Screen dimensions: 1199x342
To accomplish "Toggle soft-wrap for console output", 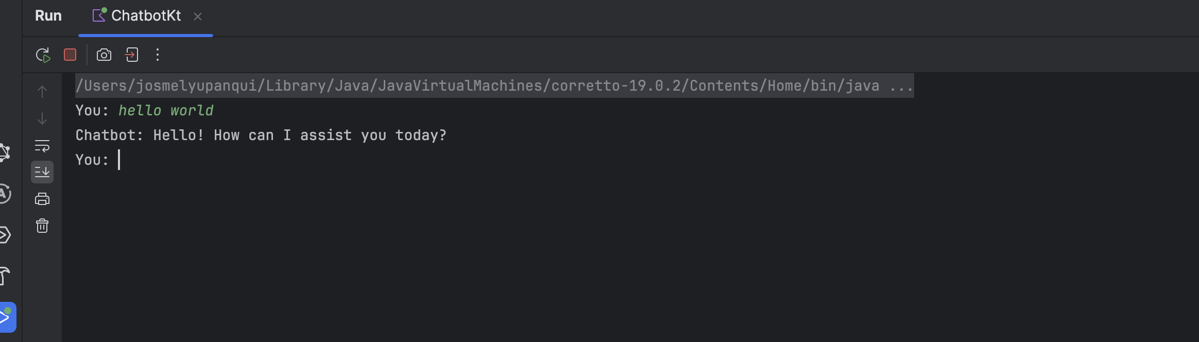I will click(42, 146).
